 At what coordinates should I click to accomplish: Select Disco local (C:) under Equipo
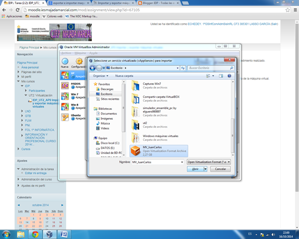coord(110,143)
